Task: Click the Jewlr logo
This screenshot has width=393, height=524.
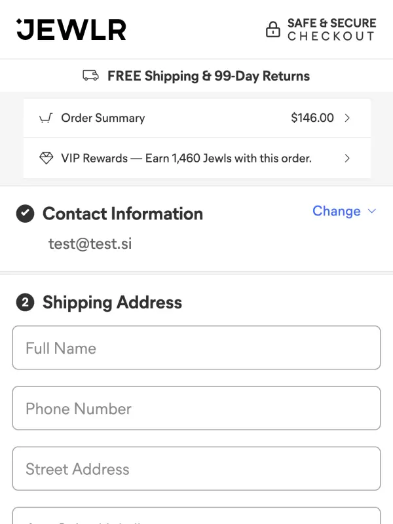Action: [71, 29]
